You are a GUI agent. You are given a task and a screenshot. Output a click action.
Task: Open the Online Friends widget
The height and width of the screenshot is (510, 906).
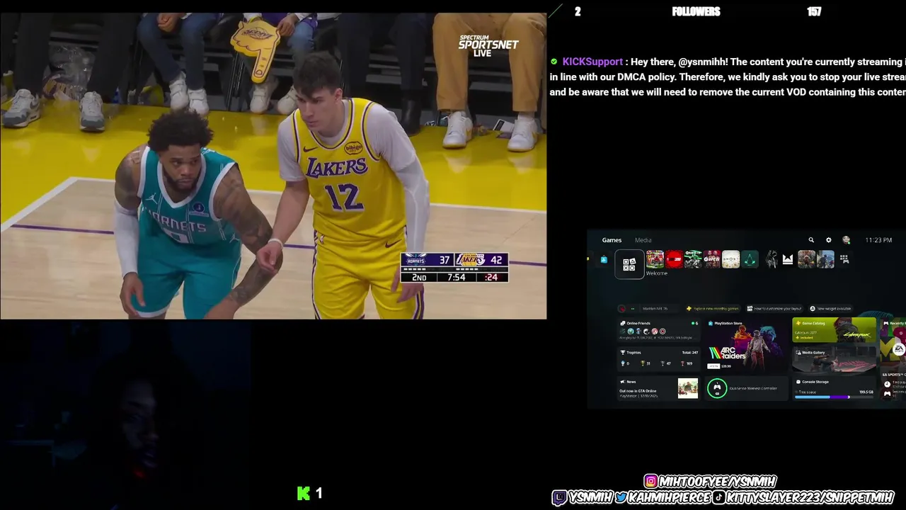(659, 330)
